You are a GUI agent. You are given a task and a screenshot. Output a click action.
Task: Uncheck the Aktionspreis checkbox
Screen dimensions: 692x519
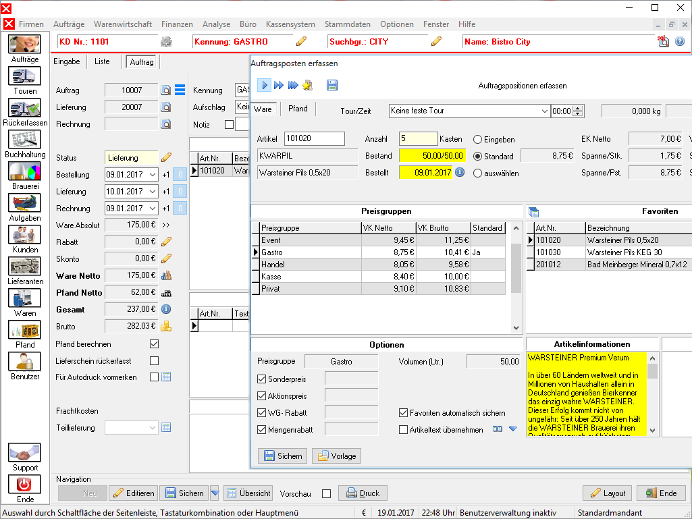261,396
